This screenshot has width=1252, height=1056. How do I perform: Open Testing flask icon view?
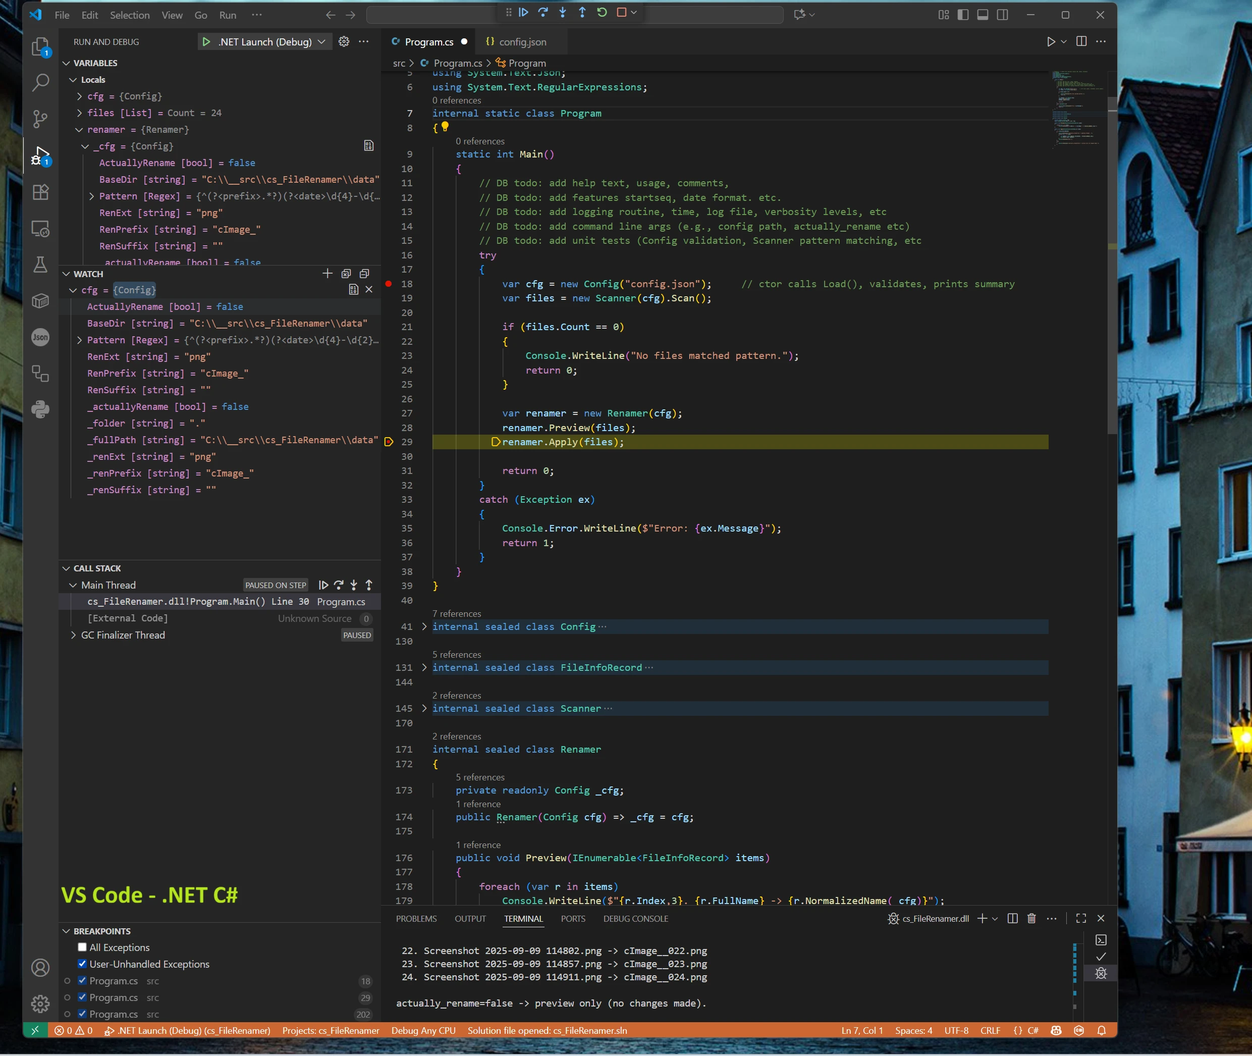click(x=40, y=265)
